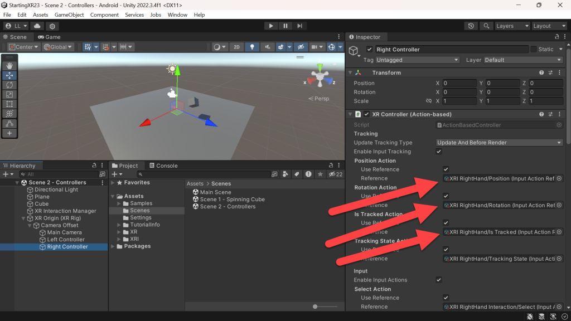Select the Move tool
The image size is (571, 321).
tap(9, 75)
